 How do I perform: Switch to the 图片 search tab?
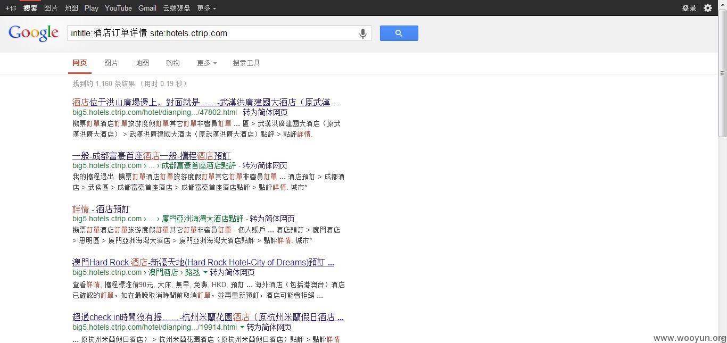pos(111,63)
